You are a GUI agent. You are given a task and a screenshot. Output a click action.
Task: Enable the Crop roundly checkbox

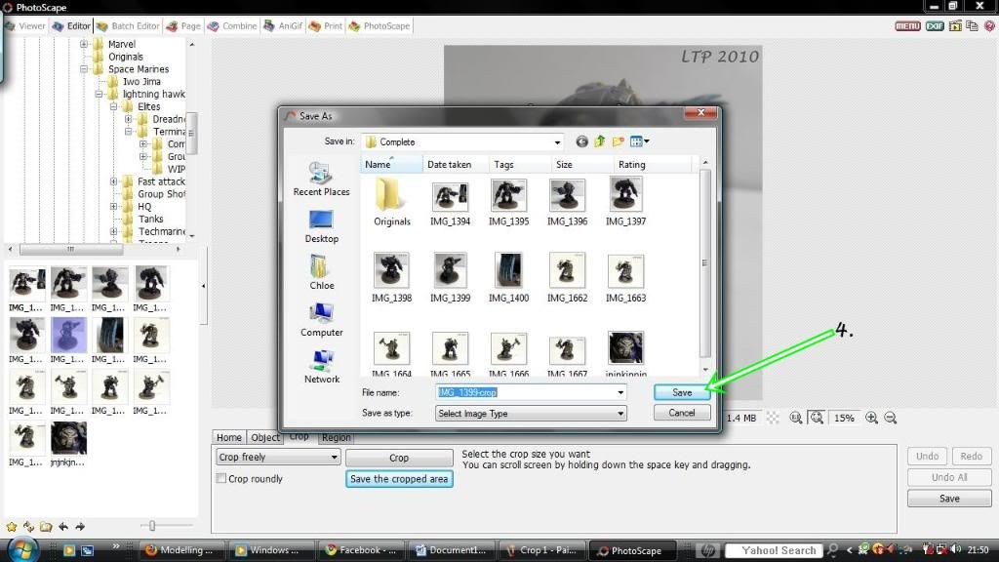click(221, 478)
